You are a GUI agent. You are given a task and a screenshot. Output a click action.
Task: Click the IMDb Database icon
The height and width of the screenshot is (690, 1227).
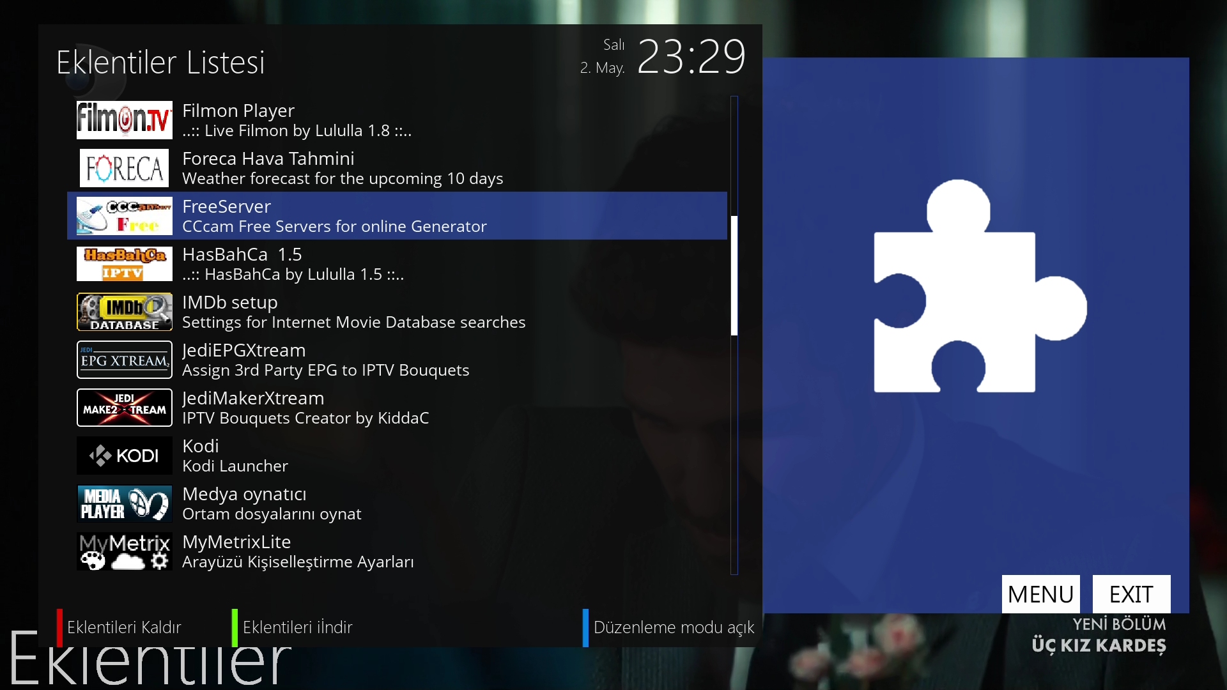click(x=125, y=312)
